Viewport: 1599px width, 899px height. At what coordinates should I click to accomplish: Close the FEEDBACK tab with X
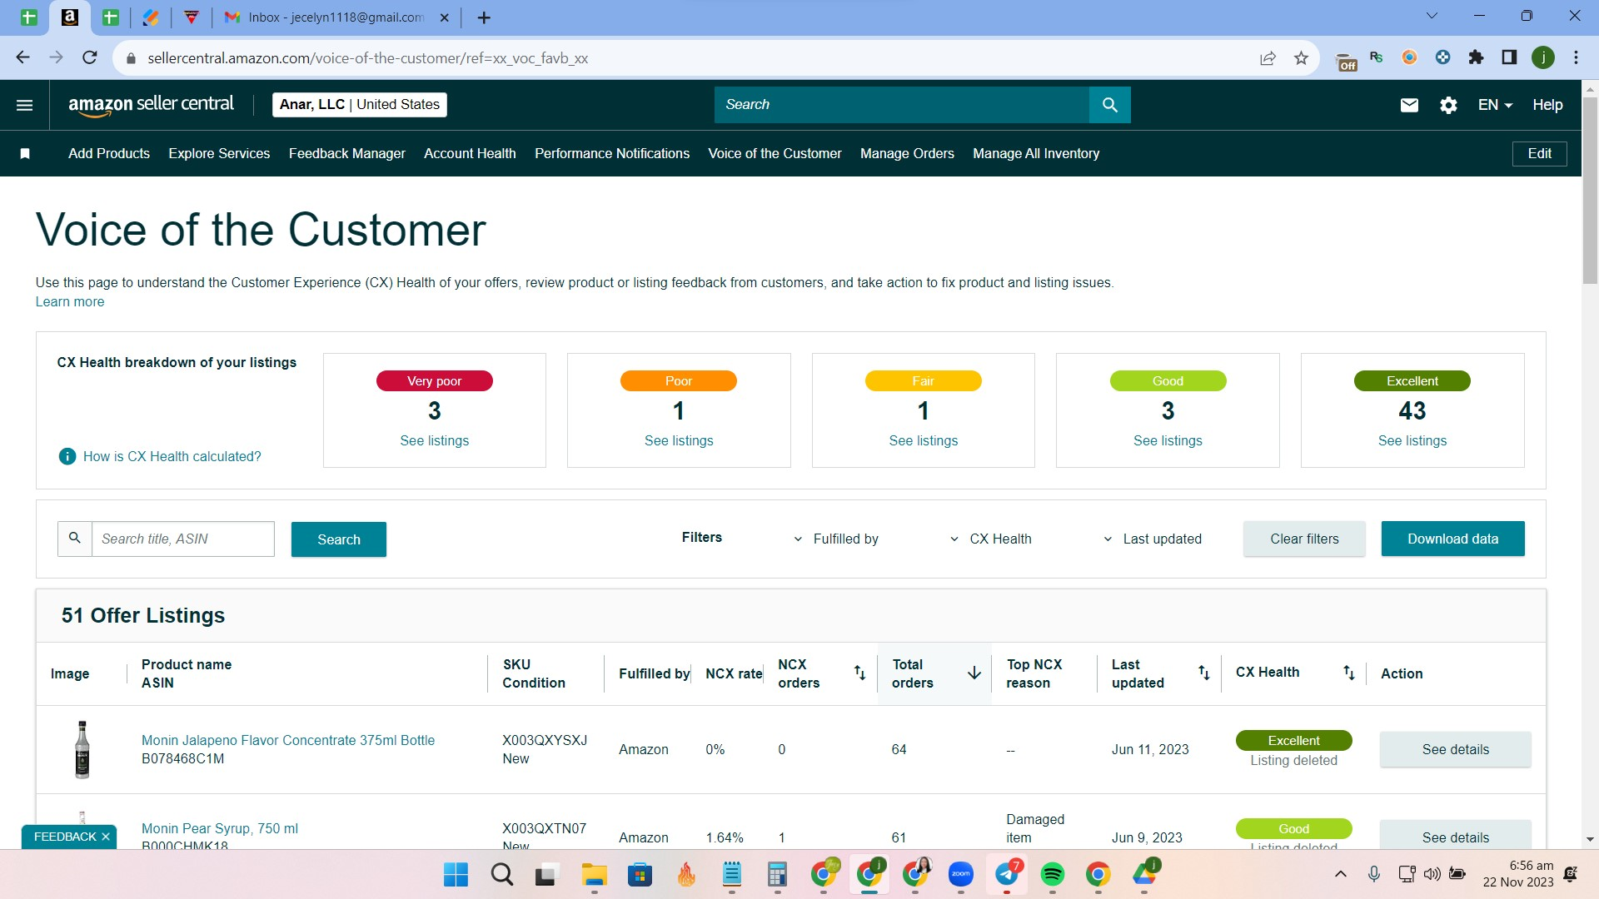(106, 837)
